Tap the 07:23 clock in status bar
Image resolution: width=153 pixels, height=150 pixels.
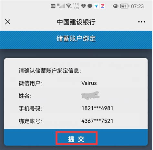tap(137, 6)
